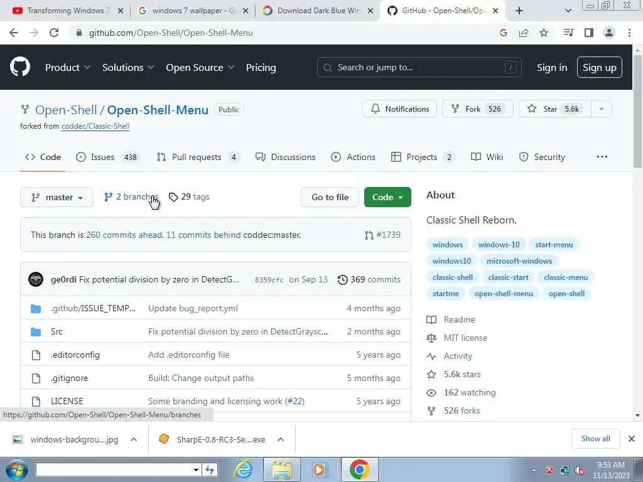The image size is (643, 482).
Task: Click Go to file button
Action: coord(330,197)
